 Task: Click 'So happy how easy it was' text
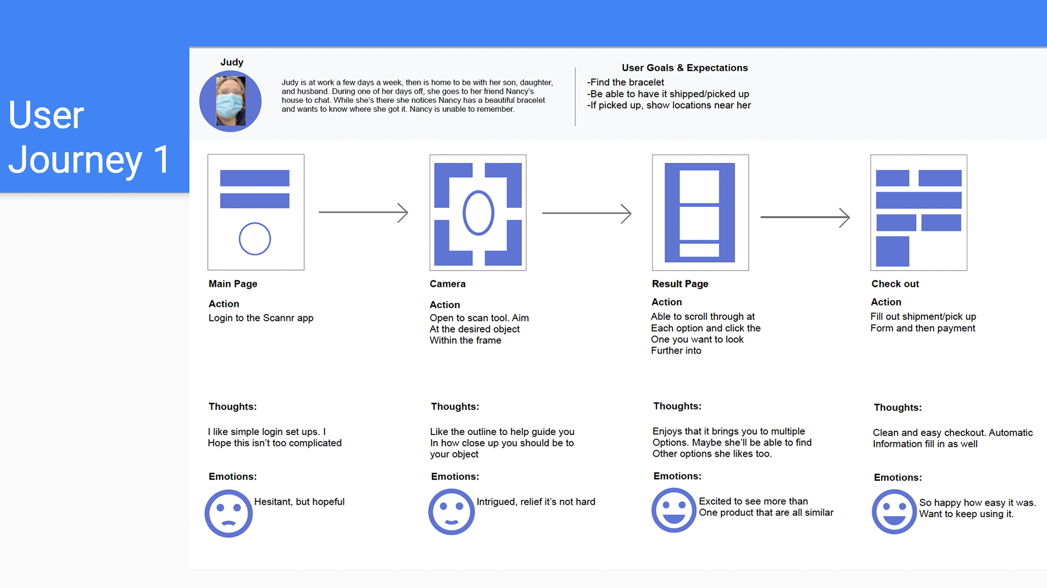[x=977, y=503]
